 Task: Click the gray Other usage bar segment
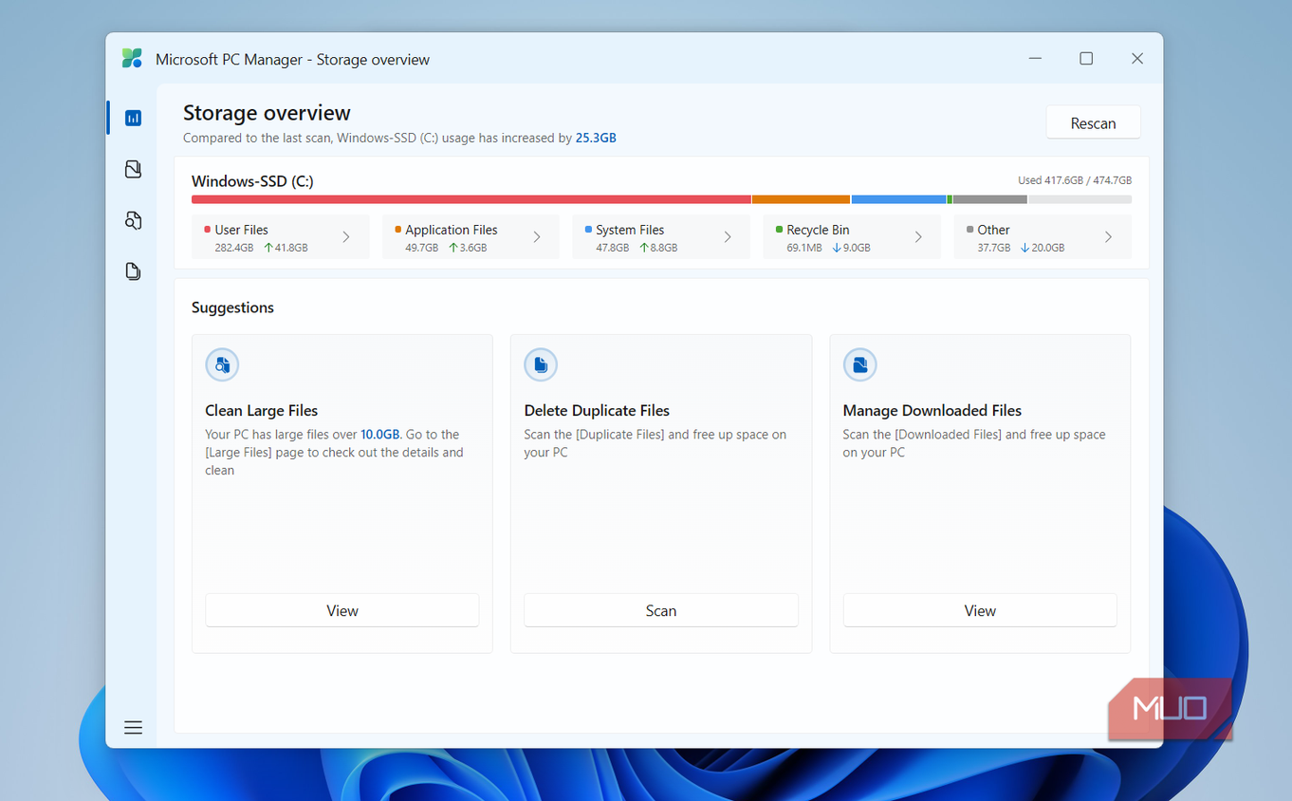coord(990,199)
